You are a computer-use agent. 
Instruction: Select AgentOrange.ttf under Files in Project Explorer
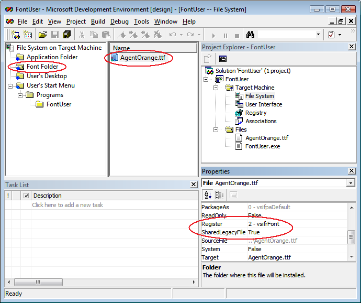coord(267,138)
